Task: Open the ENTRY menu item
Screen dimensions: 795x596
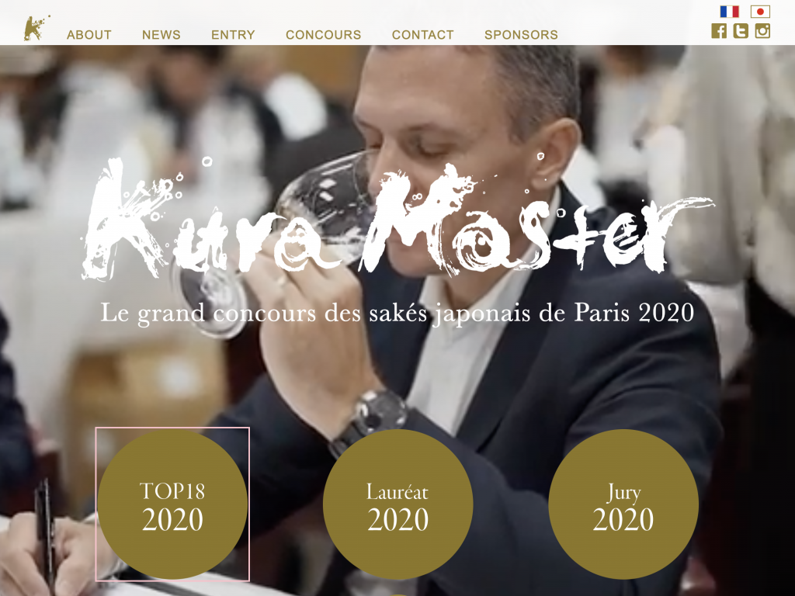Action: point(233,34)
